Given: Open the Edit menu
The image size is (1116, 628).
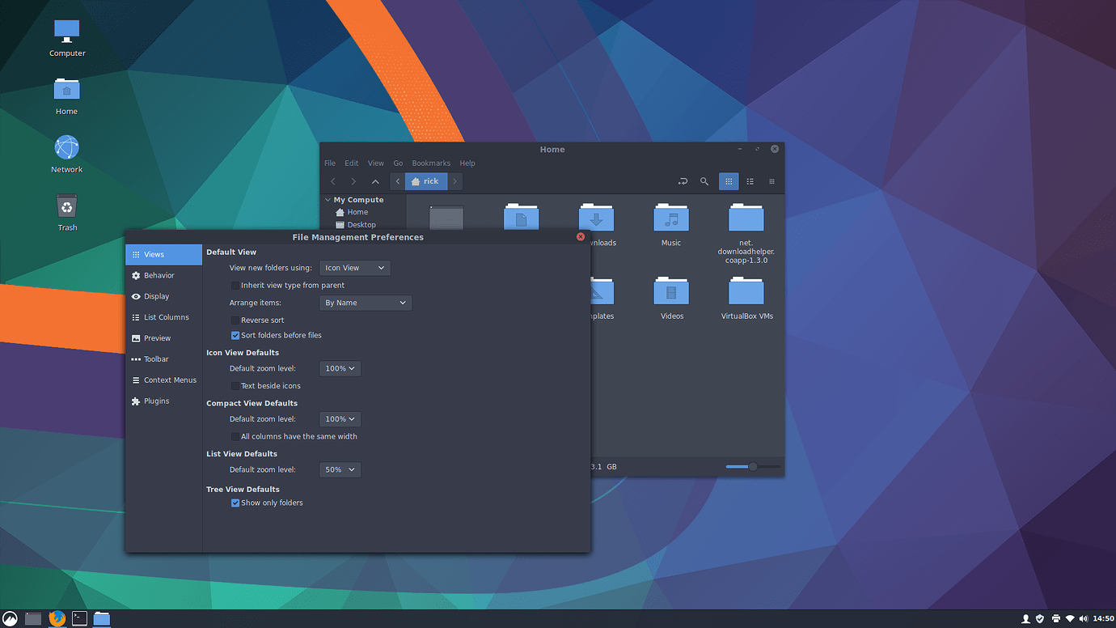Looking at the screenshot, I should 352,163.
